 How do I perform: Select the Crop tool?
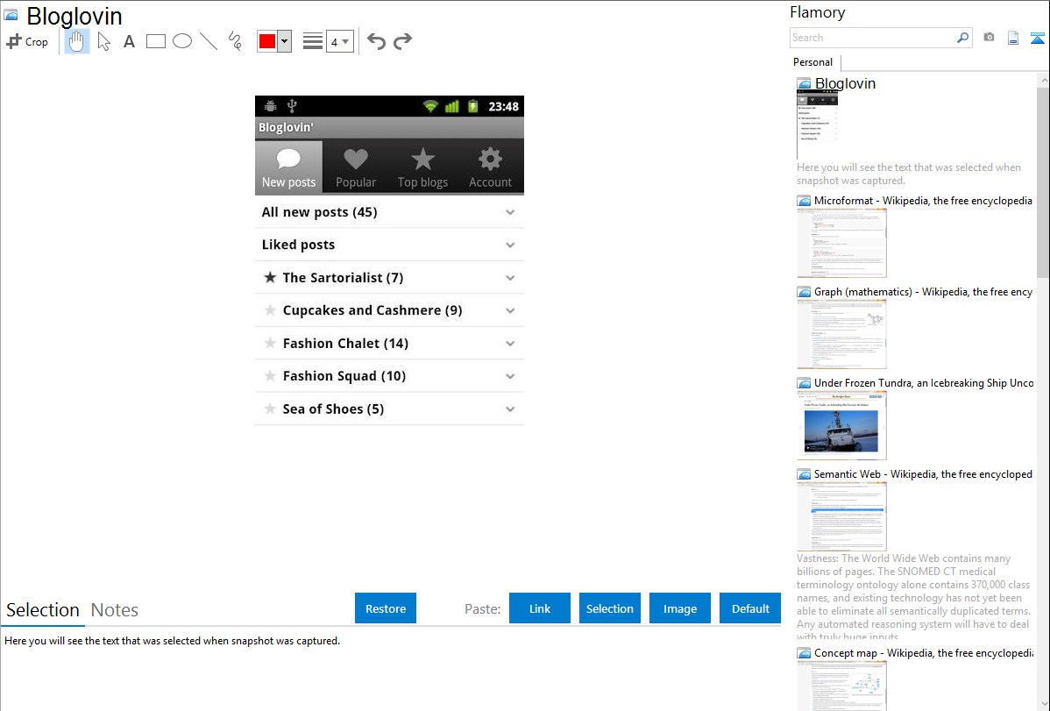click(27, 41)
